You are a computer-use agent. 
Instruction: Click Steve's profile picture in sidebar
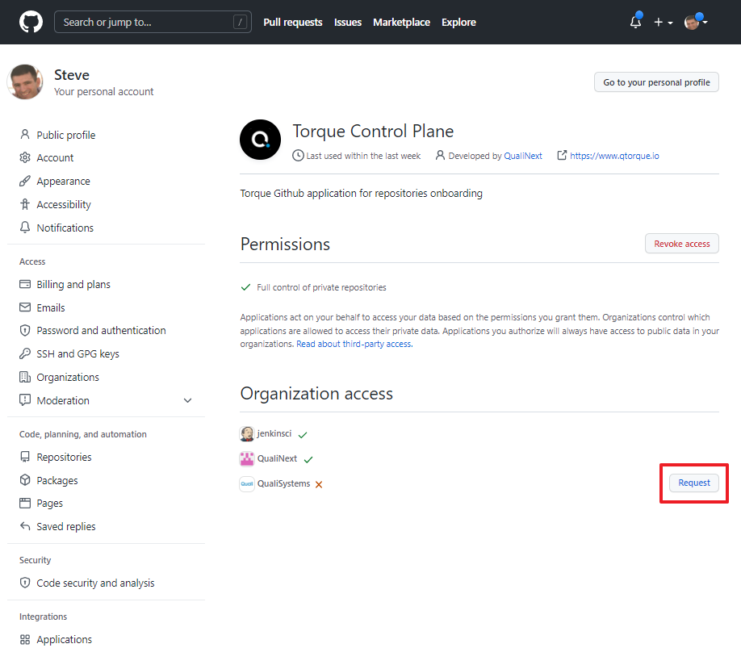(25, 82)
